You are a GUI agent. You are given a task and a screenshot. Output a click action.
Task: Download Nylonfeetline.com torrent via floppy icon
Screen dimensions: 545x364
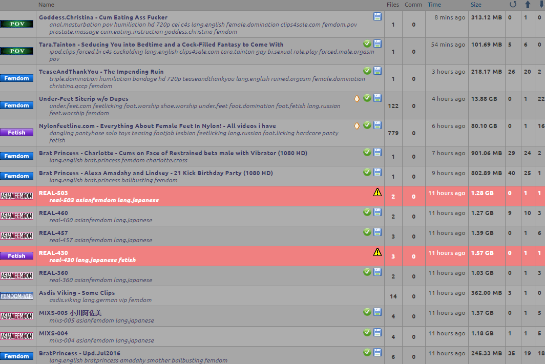point(378,125)
